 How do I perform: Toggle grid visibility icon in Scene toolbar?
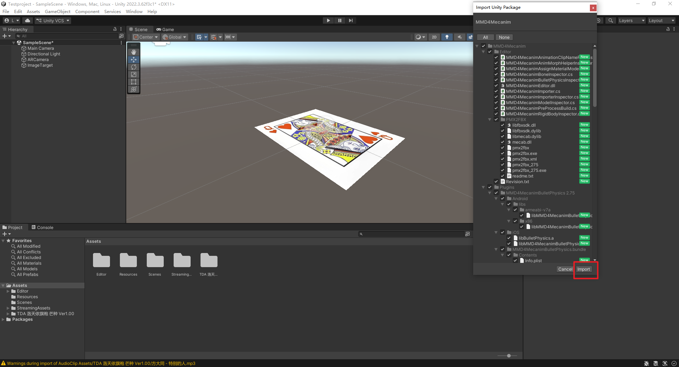[199, 37]
